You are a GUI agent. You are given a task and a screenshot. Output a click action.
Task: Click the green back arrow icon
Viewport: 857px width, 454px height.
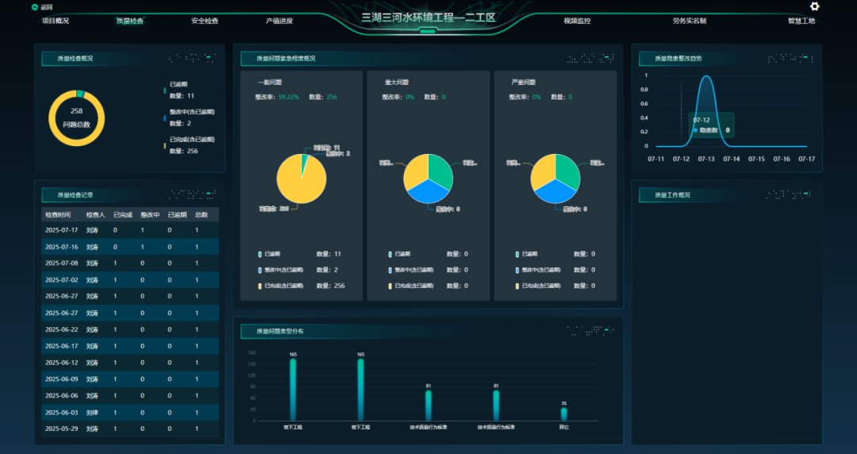35,7
